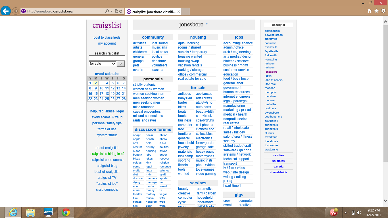Open the Internet Explorer home icon

(370, 11)
